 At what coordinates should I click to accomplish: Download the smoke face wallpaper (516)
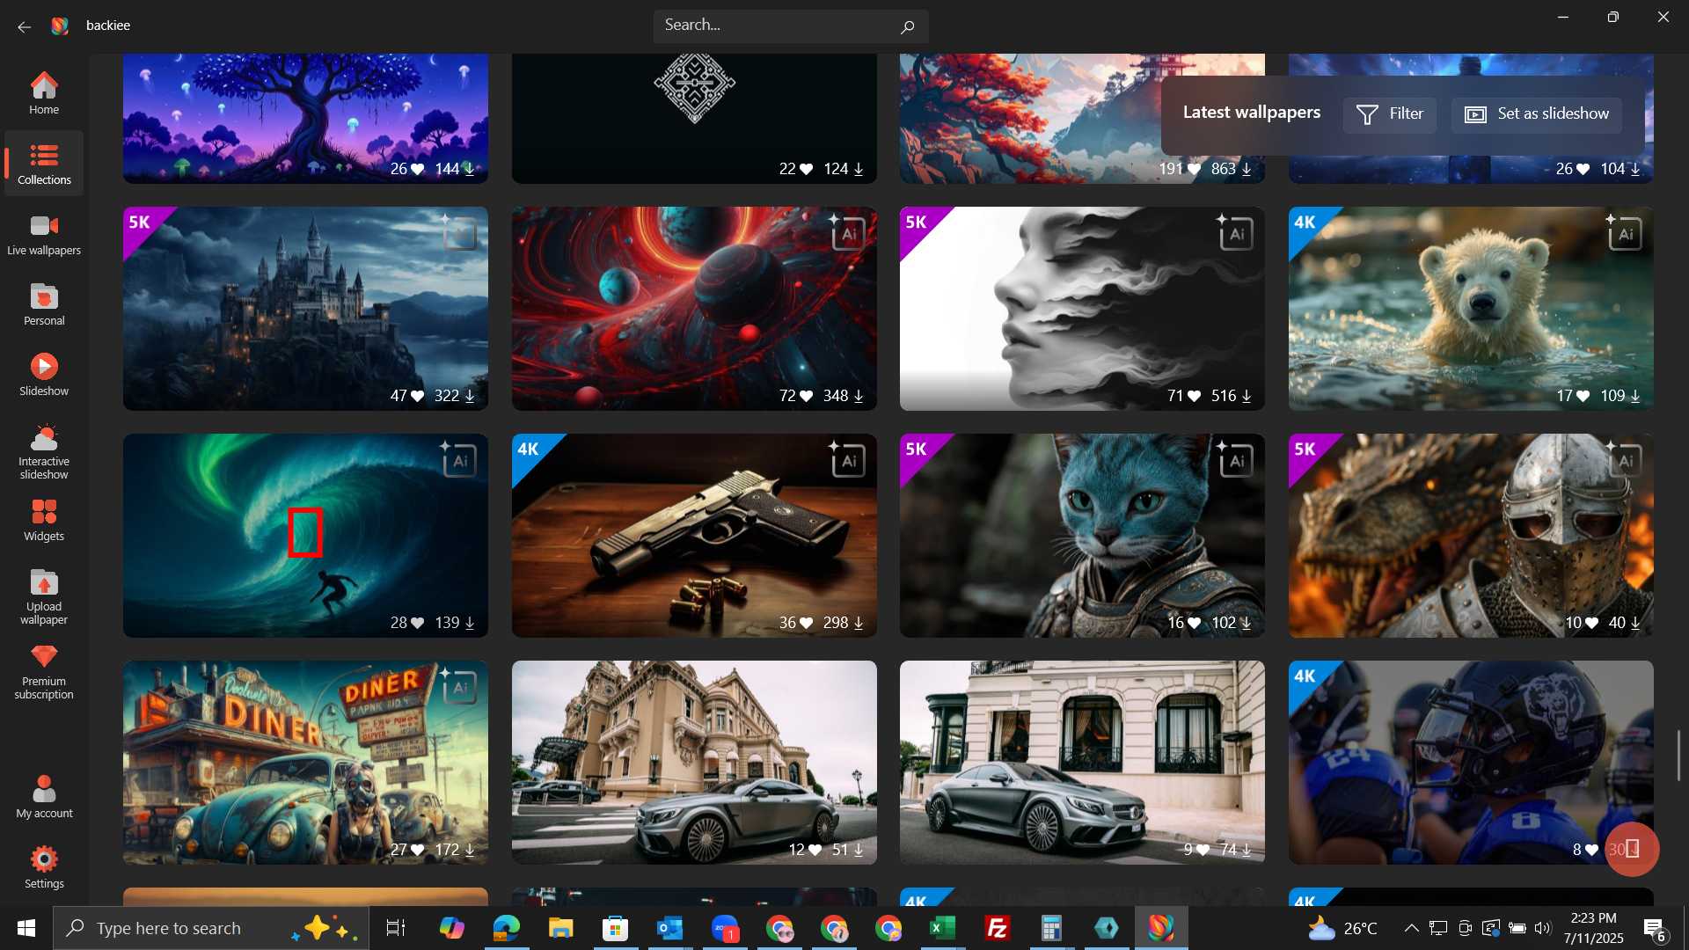1247,397
